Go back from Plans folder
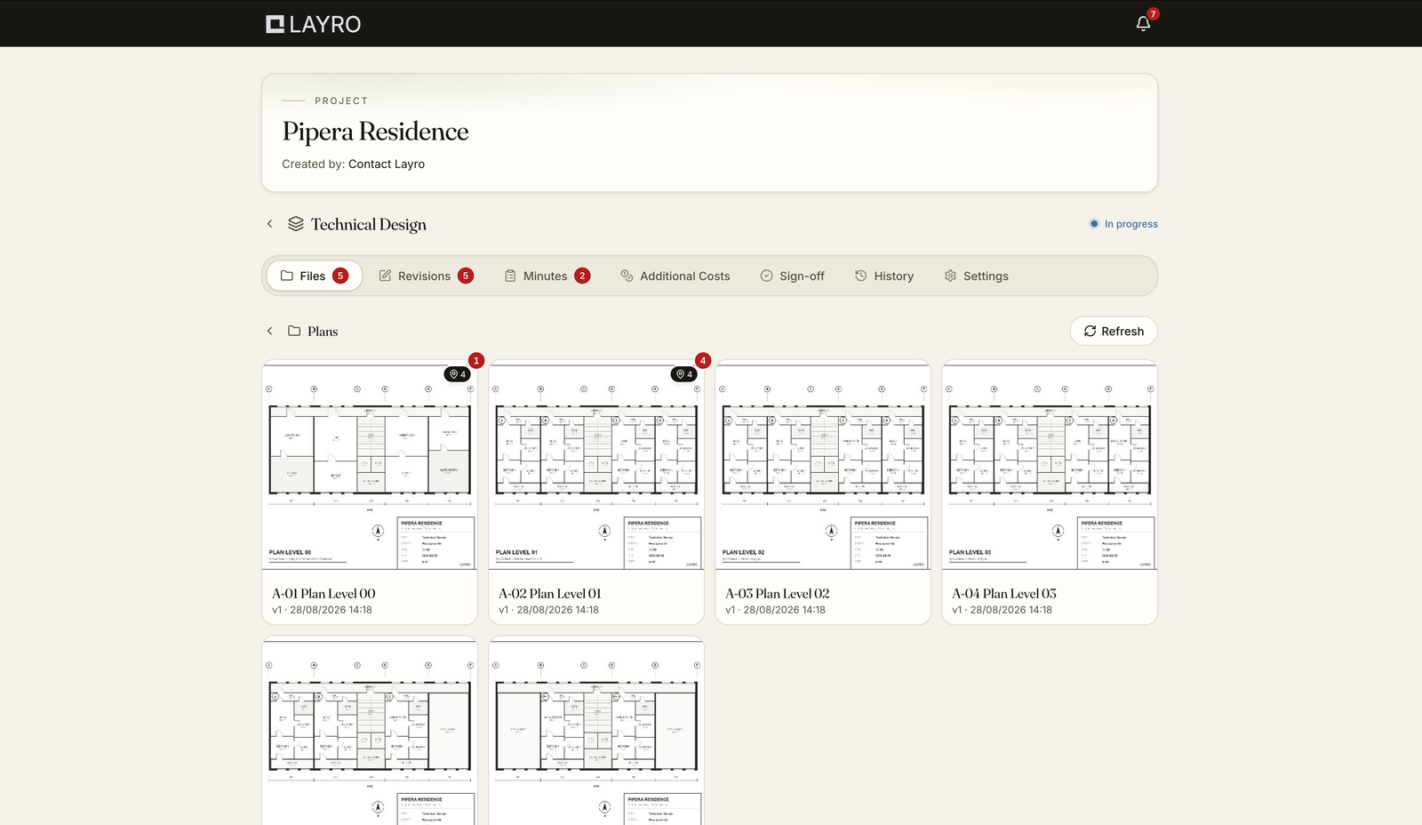Image resolution: width=1422 pixels, height=825 pixels. 269,331
